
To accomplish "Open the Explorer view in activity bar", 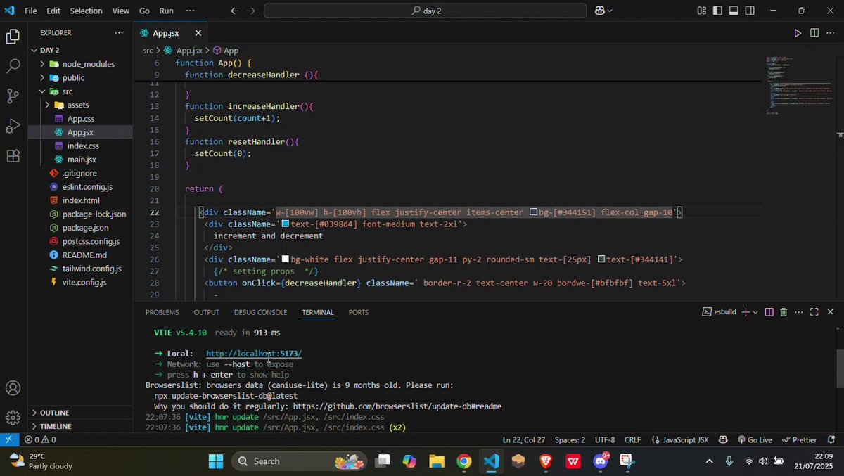I will coord(13,37).
